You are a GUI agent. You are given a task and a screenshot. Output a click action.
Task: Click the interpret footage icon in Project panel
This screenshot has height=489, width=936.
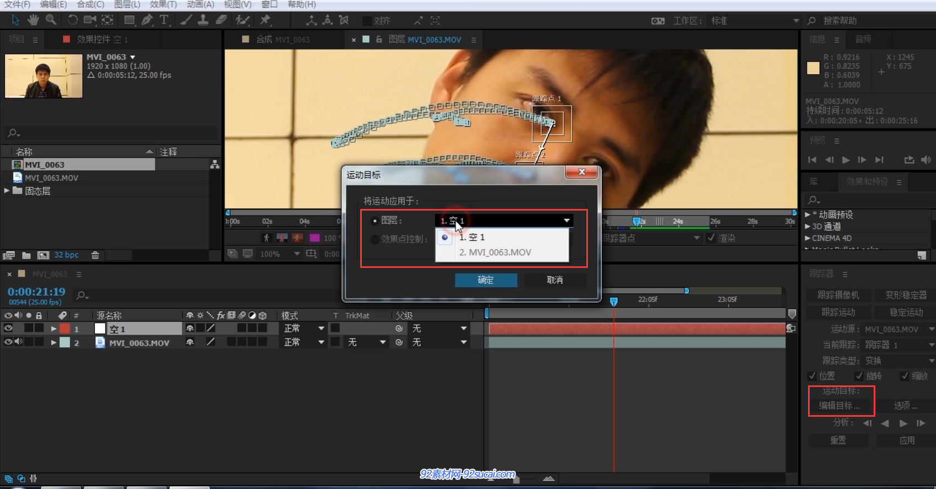9,255
